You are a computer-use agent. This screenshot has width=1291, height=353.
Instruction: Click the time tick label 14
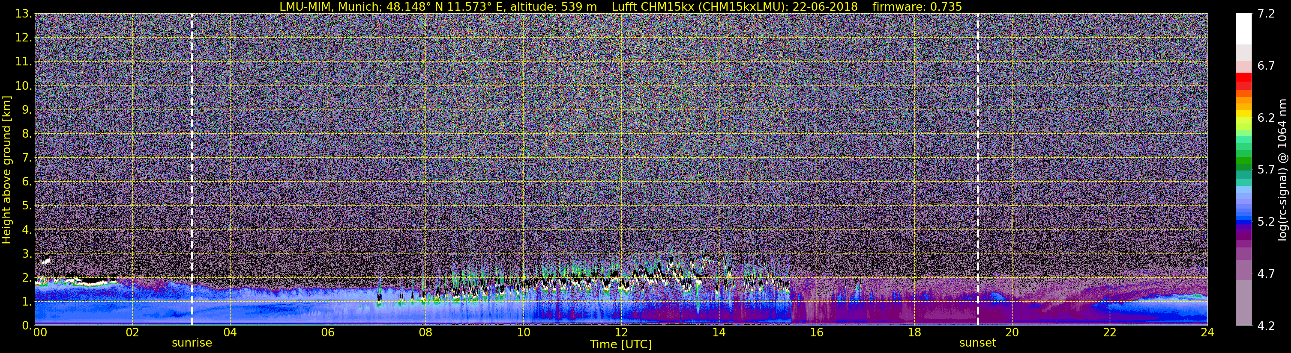tap(719, 332)
